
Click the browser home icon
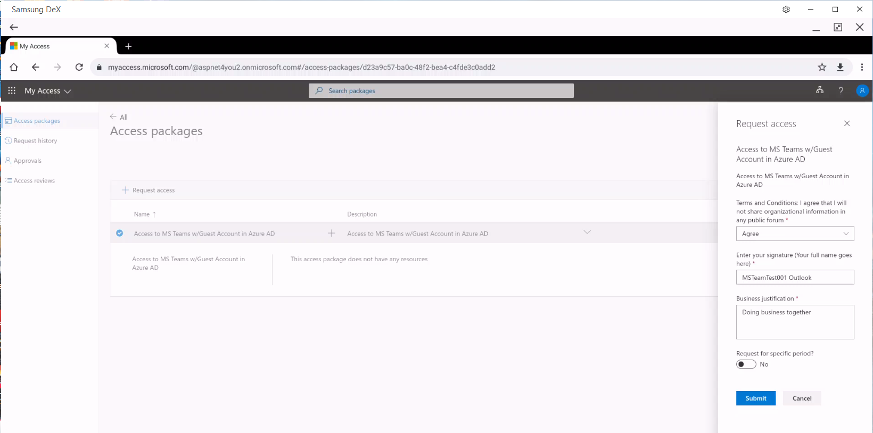[x=14, y=67]
